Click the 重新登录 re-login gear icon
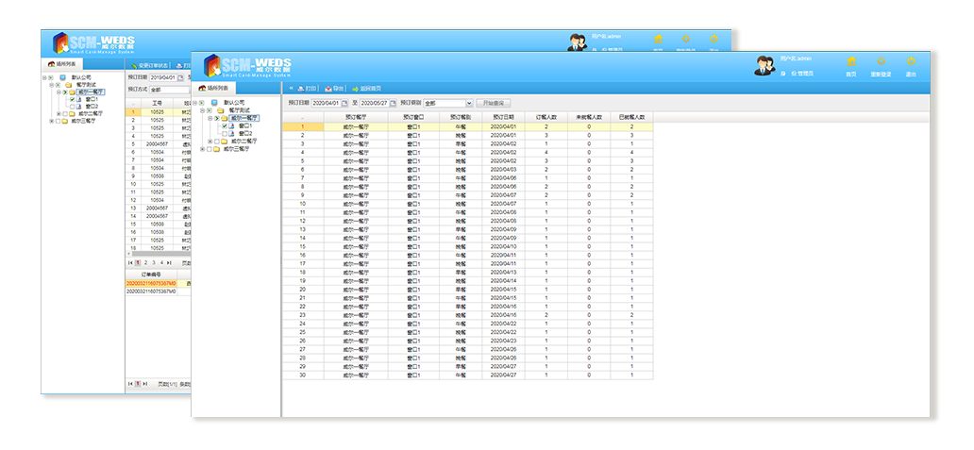 click(881, 62)
